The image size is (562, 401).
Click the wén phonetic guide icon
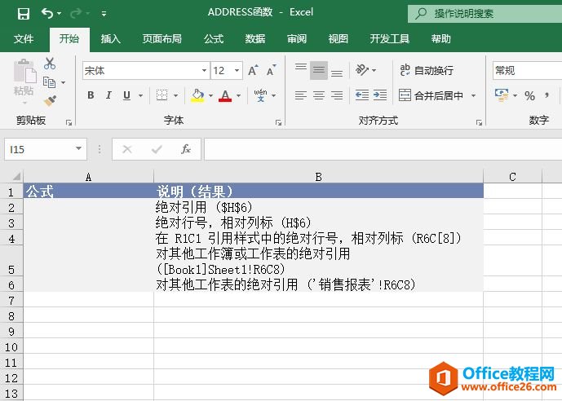coord(260,95)
